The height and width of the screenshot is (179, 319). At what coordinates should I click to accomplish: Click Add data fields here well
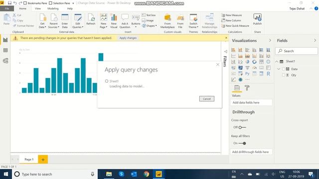(x=251, y=102)
